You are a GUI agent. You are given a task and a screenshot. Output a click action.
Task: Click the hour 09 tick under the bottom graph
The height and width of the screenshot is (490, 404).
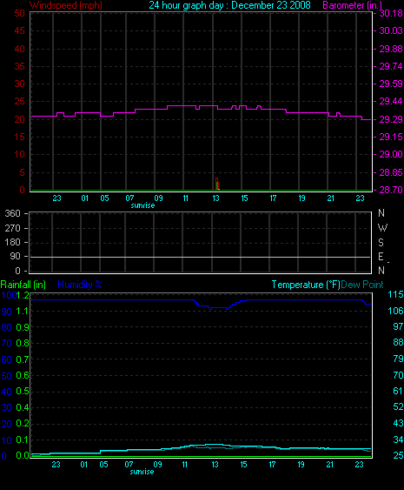click(157, 465)
